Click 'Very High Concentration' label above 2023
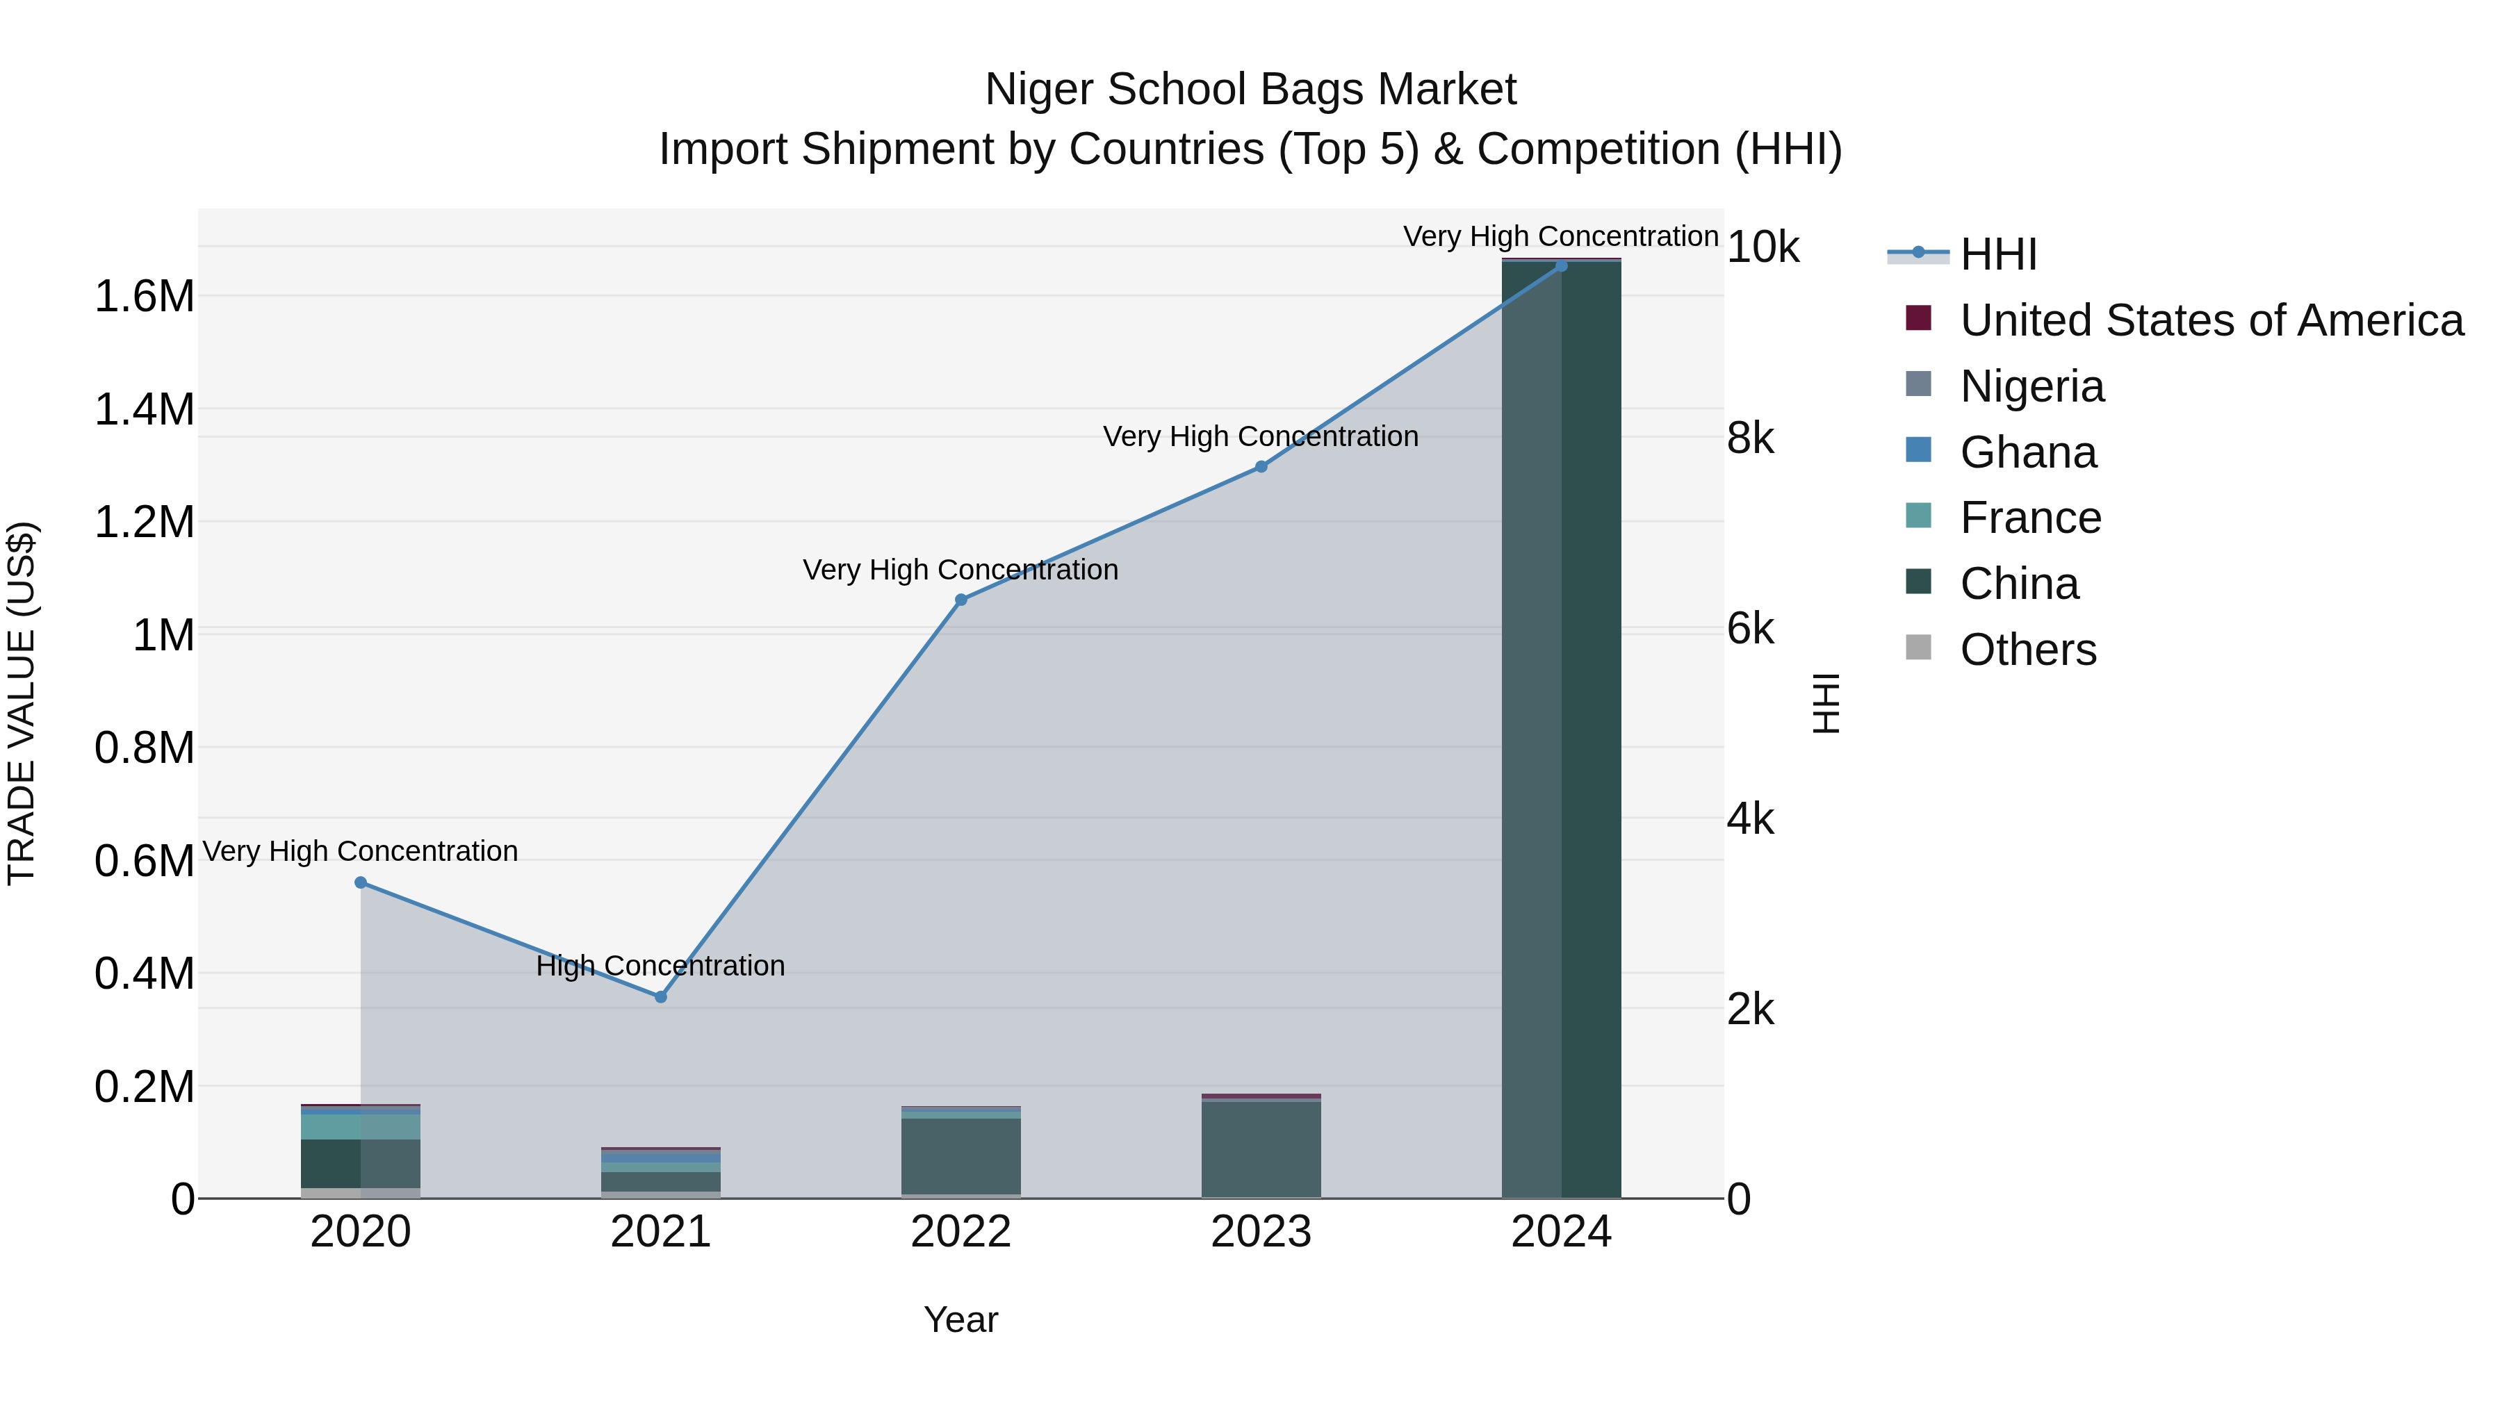This screenshot has height=1407, width=2502. [1261, 437]
